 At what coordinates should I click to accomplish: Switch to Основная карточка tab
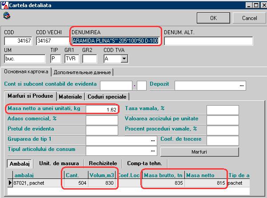point(26,71)
